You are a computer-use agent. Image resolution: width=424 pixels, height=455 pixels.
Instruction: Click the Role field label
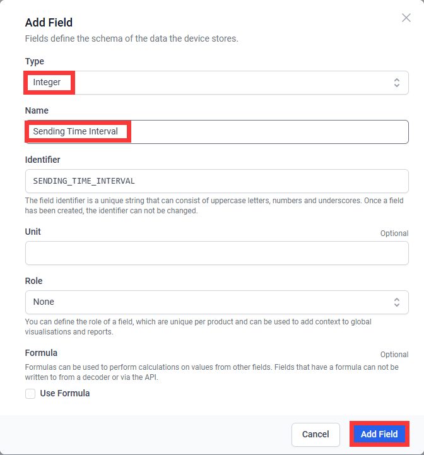click(x=33, y=281)
